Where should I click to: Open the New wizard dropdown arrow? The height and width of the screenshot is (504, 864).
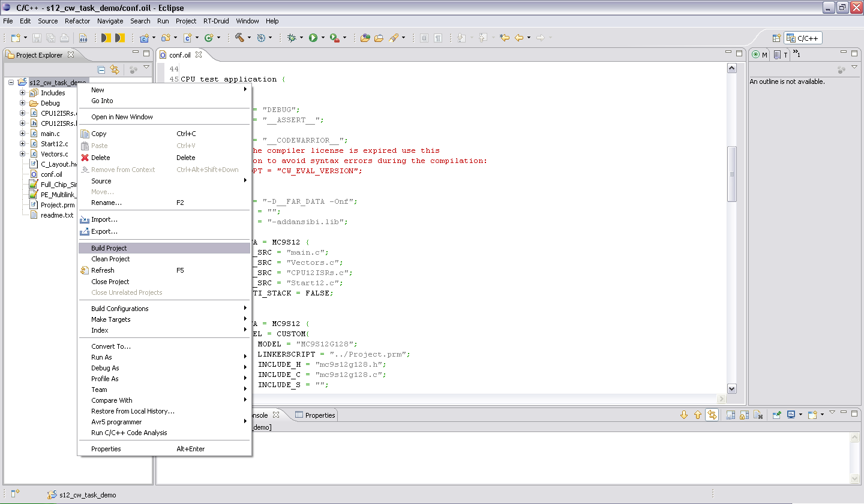[x=25, y=38]
